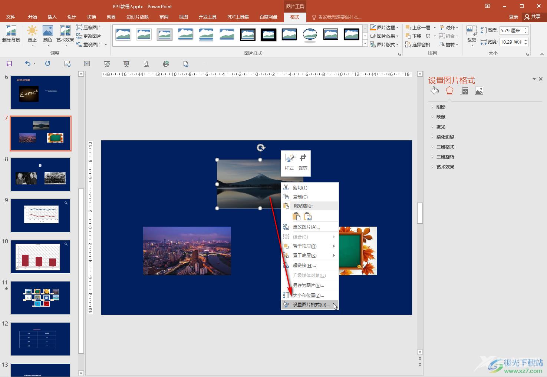
Task: Click the height (高度) input field
Action: point(511,30)
